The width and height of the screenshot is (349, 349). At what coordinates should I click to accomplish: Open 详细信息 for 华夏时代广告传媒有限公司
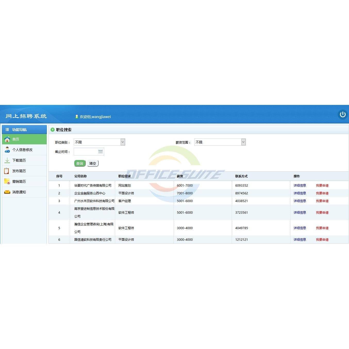(x=300, y=186)
